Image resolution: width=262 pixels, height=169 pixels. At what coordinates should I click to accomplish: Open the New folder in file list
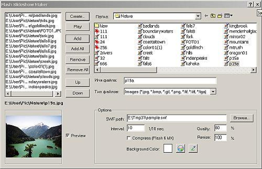[x=101, y=26]
